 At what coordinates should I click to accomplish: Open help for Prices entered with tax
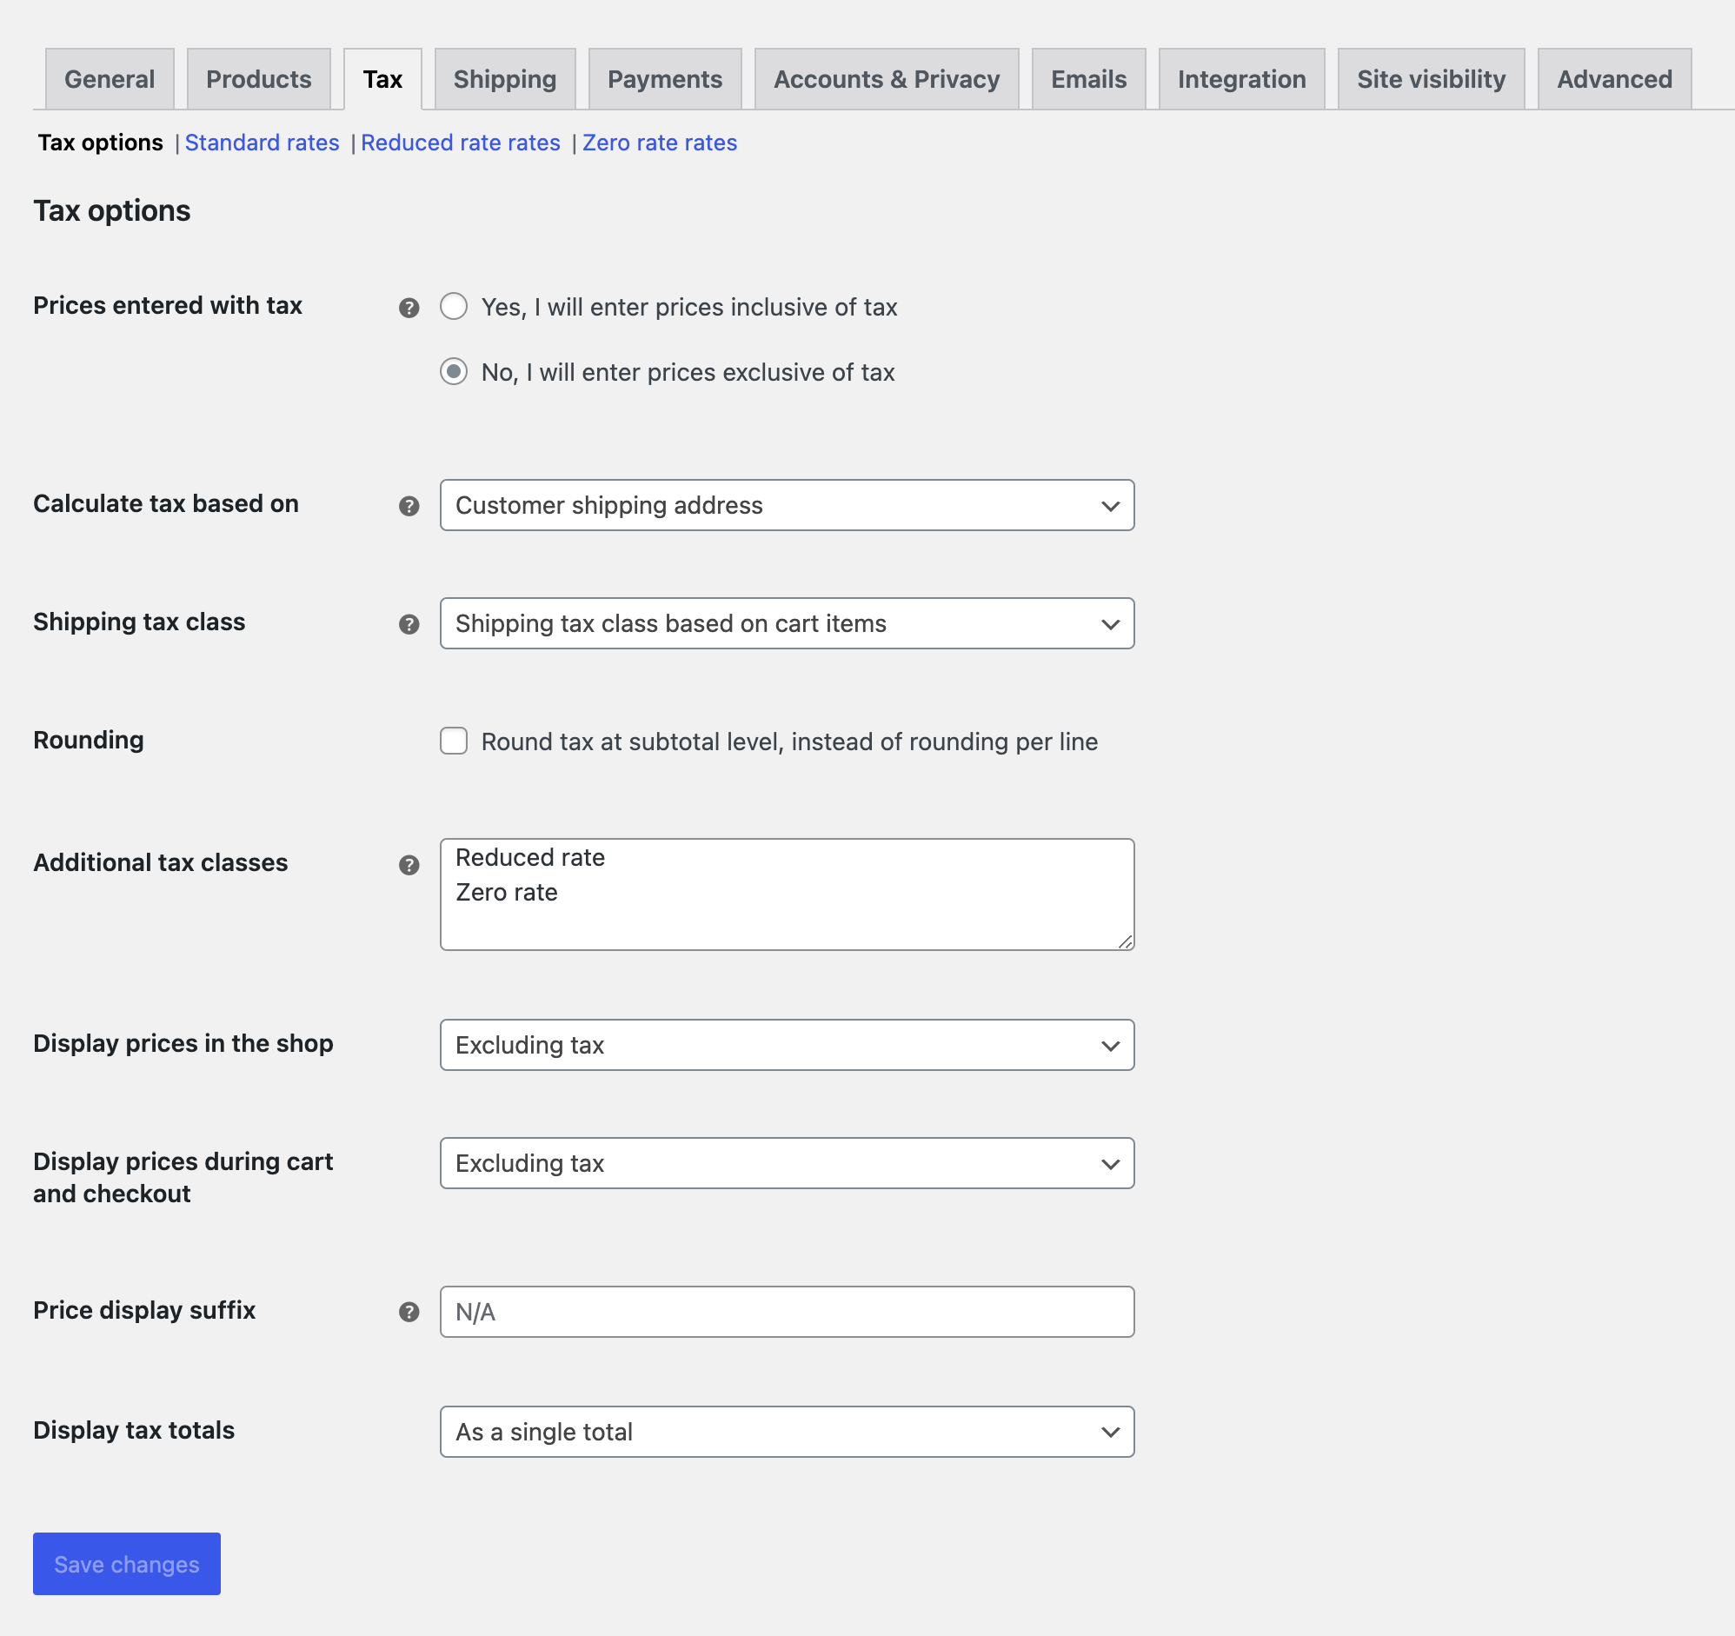(x=409, y=306)
